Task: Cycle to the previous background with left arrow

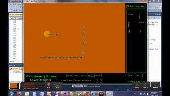Action: pos(97,81)
